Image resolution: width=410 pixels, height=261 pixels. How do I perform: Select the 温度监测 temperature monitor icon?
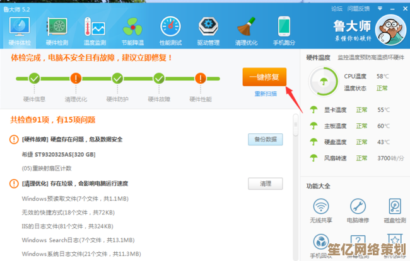(95, 30)
